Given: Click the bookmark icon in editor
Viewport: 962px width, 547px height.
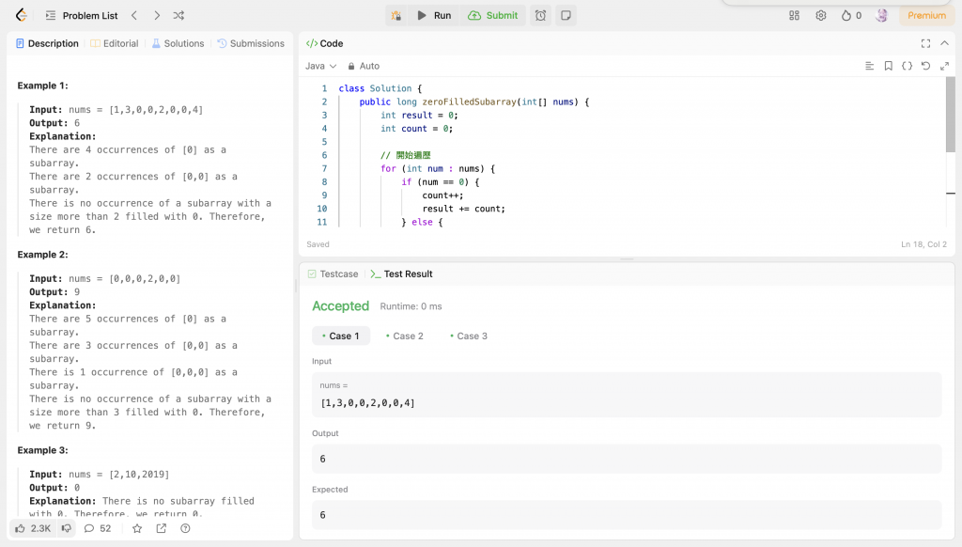Looking at the screenshot, I should tap(889, 66).
